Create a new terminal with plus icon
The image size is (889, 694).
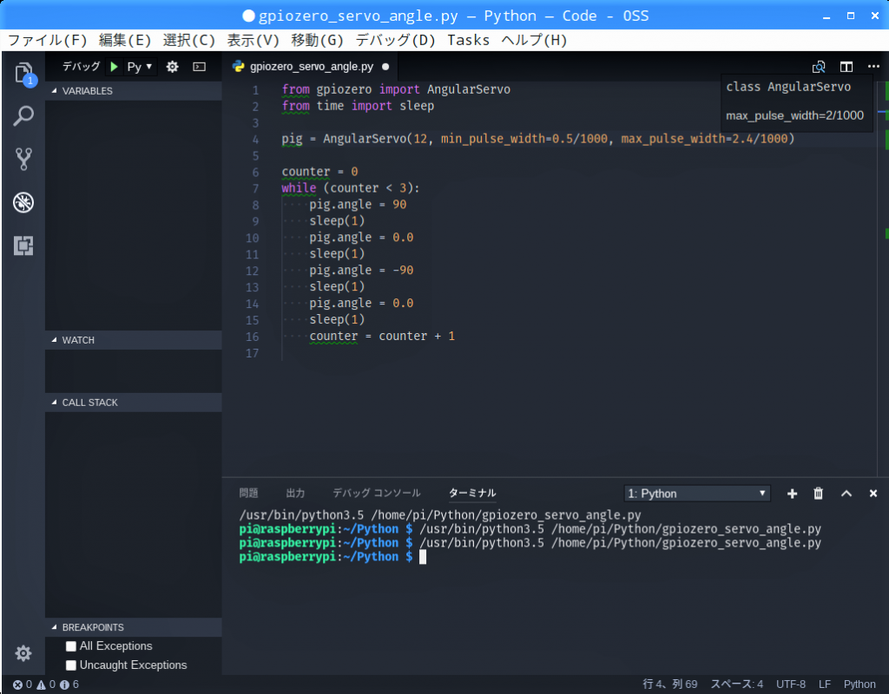pyautogui.click(x=792, y=494)
